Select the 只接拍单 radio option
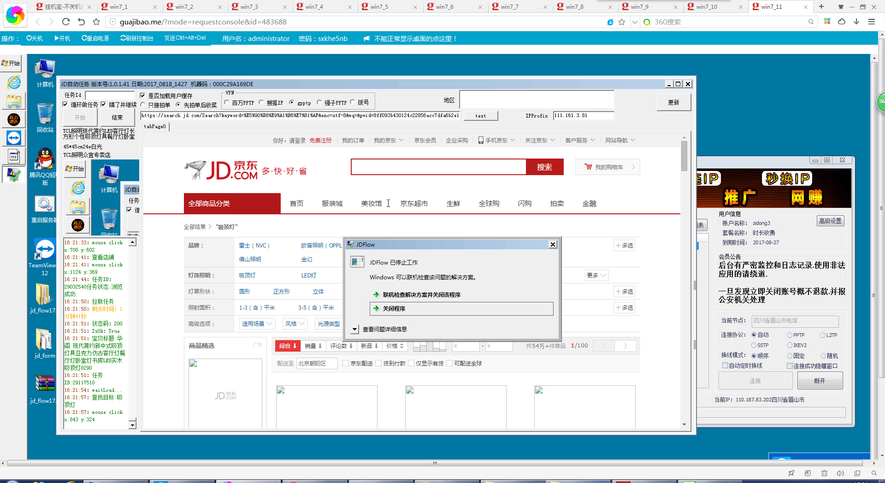 143,105
